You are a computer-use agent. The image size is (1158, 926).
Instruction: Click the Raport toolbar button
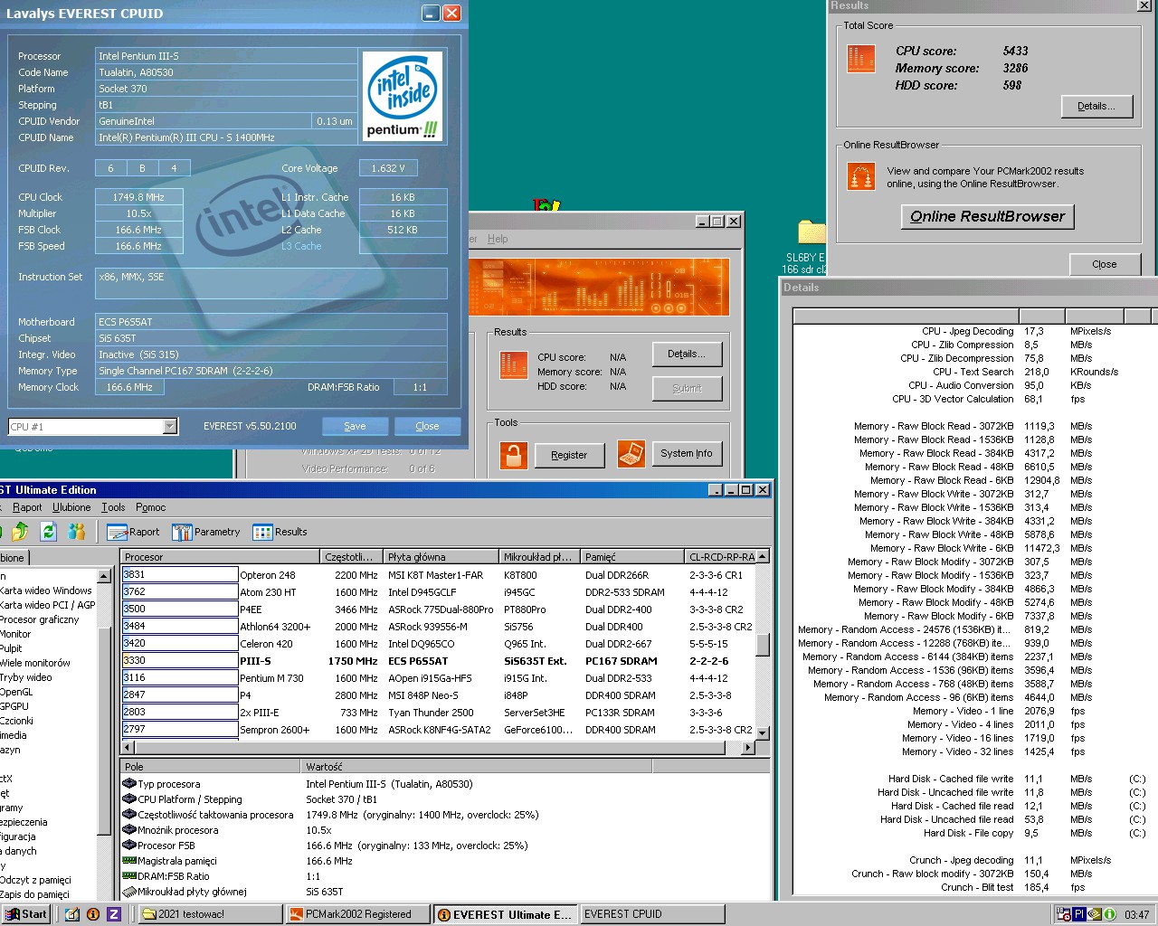coord(133,532)
